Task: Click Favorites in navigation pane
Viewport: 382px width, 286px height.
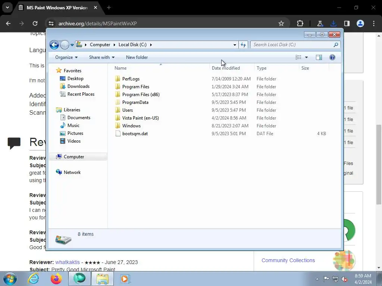Action: point(72,70)
